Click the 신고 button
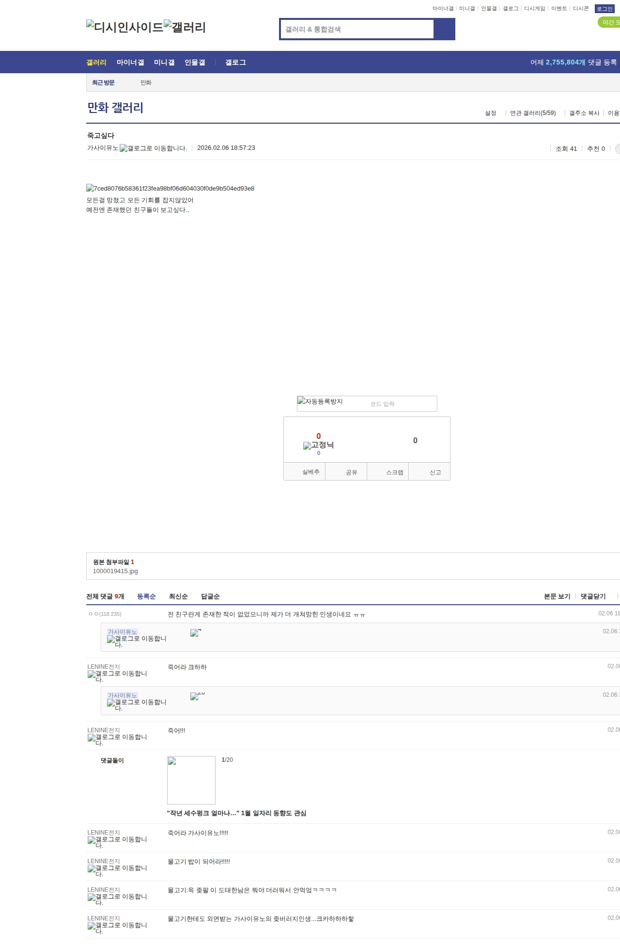Screen dimensions: 620x949 430,472
